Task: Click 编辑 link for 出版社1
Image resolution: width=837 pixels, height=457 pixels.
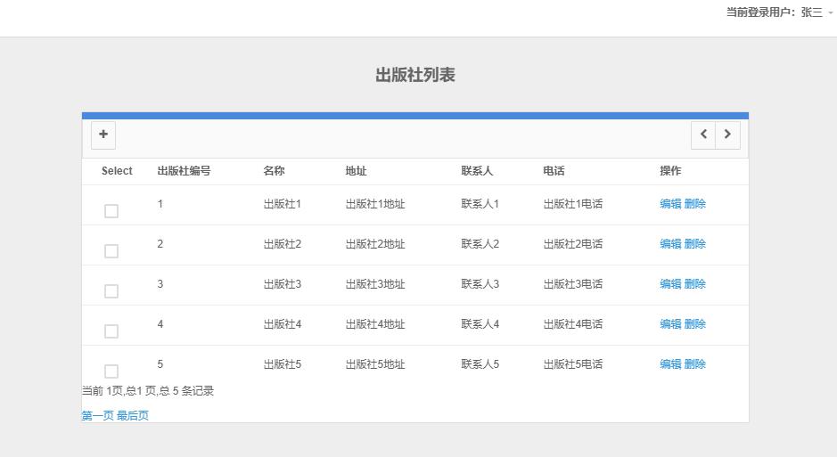Action: 670,204
